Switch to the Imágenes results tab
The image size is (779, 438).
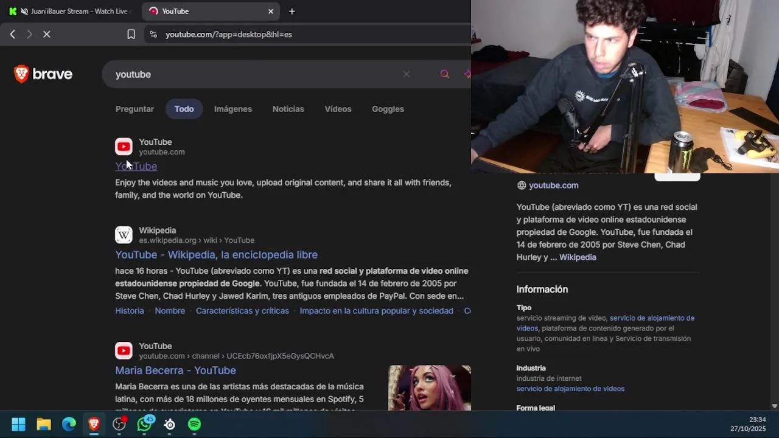(233, 109)
